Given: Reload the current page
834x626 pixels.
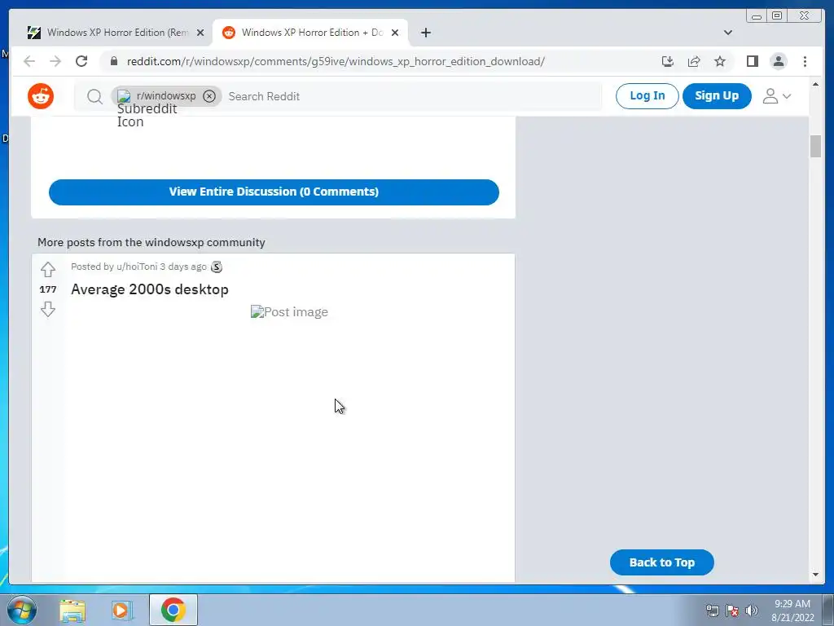Looking at the screenshot, I should [x=81, y=61].
